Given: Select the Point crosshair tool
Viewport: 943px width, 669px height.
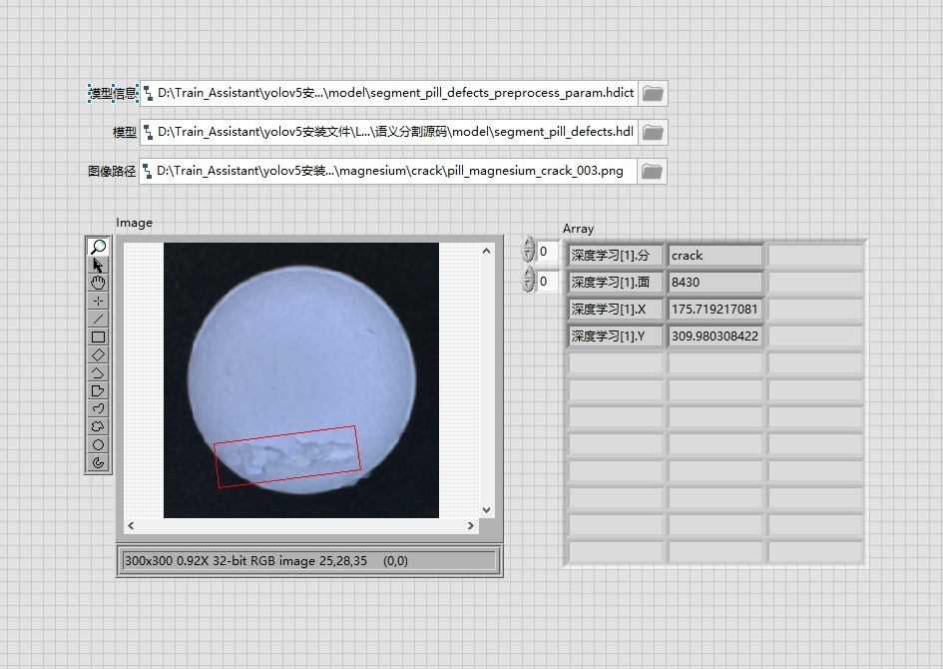Looking at the screenshot, I should tap(98, 301).
